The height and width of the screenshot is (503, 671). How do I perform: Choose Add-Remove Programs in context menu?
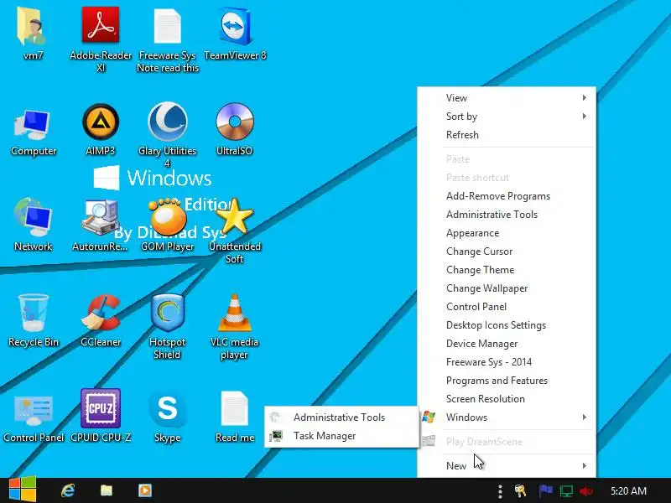click(x=507, y=196)
